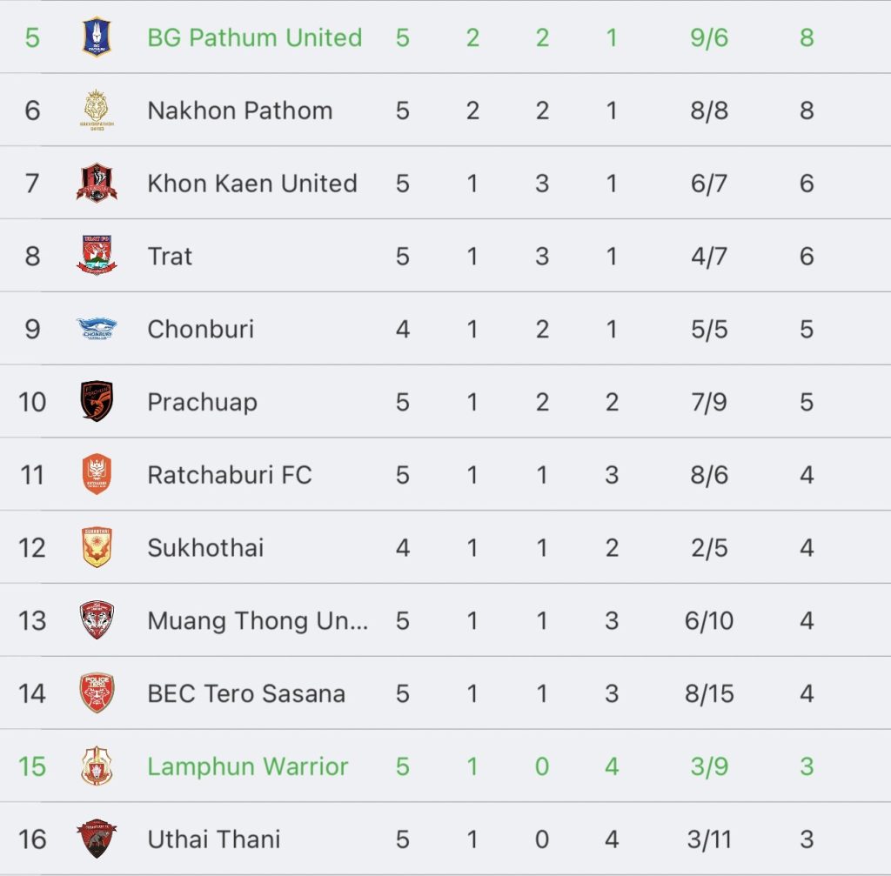Select BEC Tero Sasana goals 8/15

pos(709,693)
